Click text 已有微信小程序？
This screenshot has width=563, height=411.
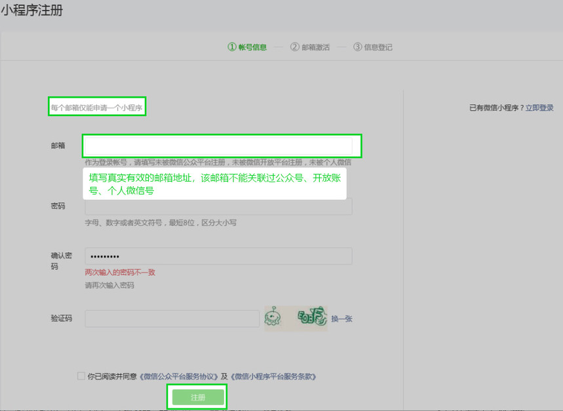point(497,108)
